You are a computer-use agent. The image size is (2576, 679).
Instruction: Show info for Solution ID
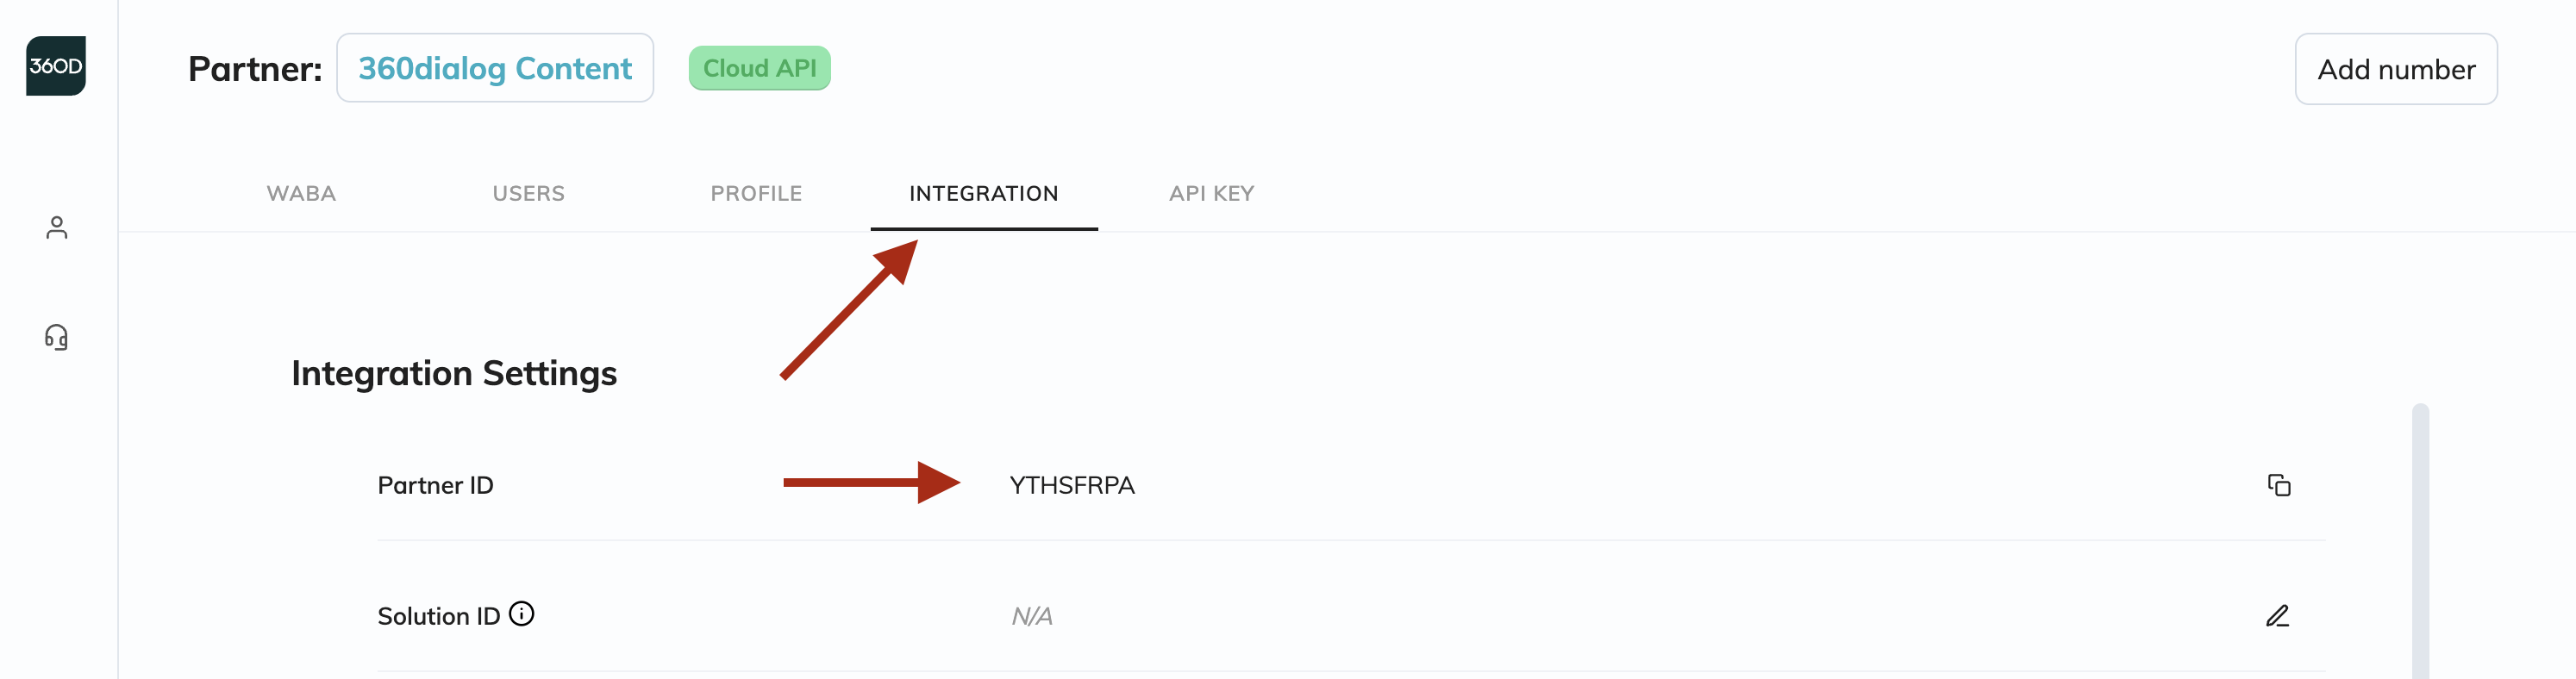[x=521, y=614]
